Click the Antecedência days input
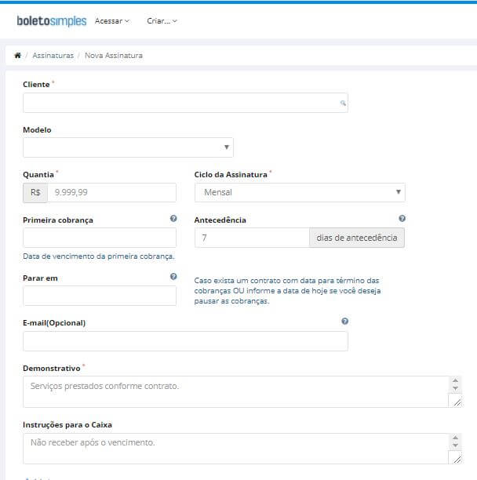This screenshot has width=477, height=480. [252, 238]
